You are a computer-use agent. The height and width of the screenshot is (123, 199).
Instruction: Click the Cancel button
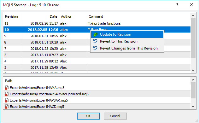[115, 116]
